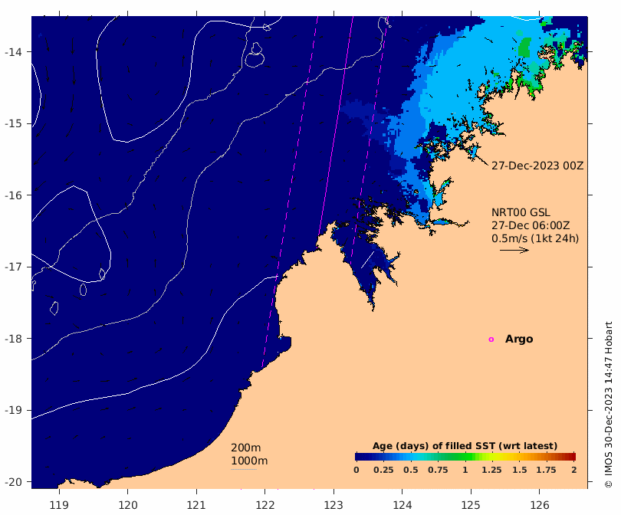
Task: Click the 200m contour legend label
Action: click(245, 448)
